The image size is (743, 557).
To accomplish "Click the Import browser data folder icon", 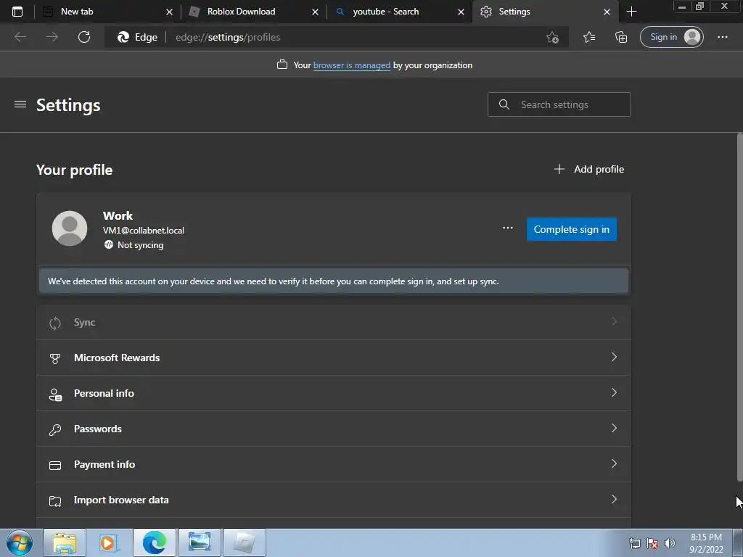I will tap(55, 501).
